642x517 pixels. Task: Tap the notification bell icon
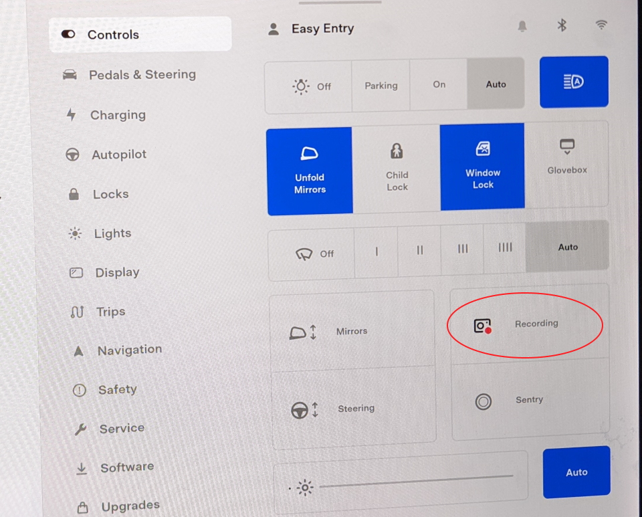pos(522,26)
